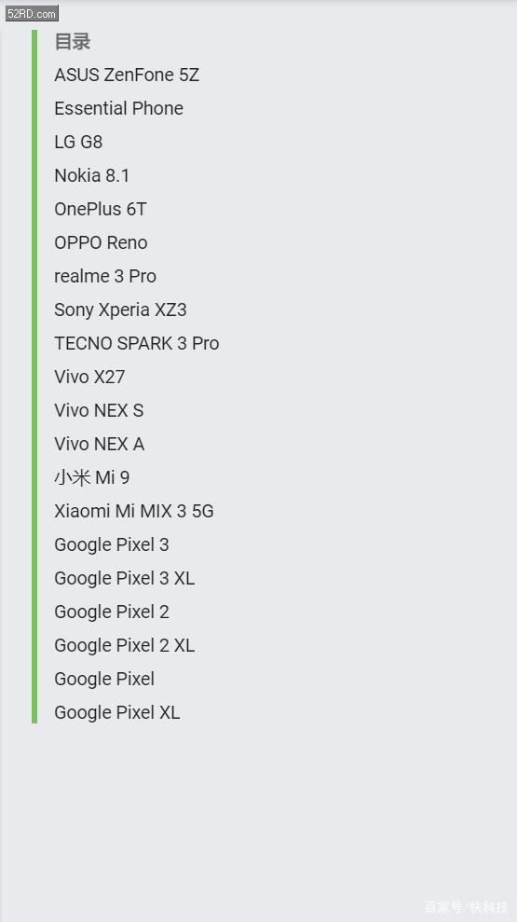The width and height of the screenshot is (517, 922).
Task: Open the Google Pixel 3 XL link
Action: pyautogui.click(x=125, y=578)
